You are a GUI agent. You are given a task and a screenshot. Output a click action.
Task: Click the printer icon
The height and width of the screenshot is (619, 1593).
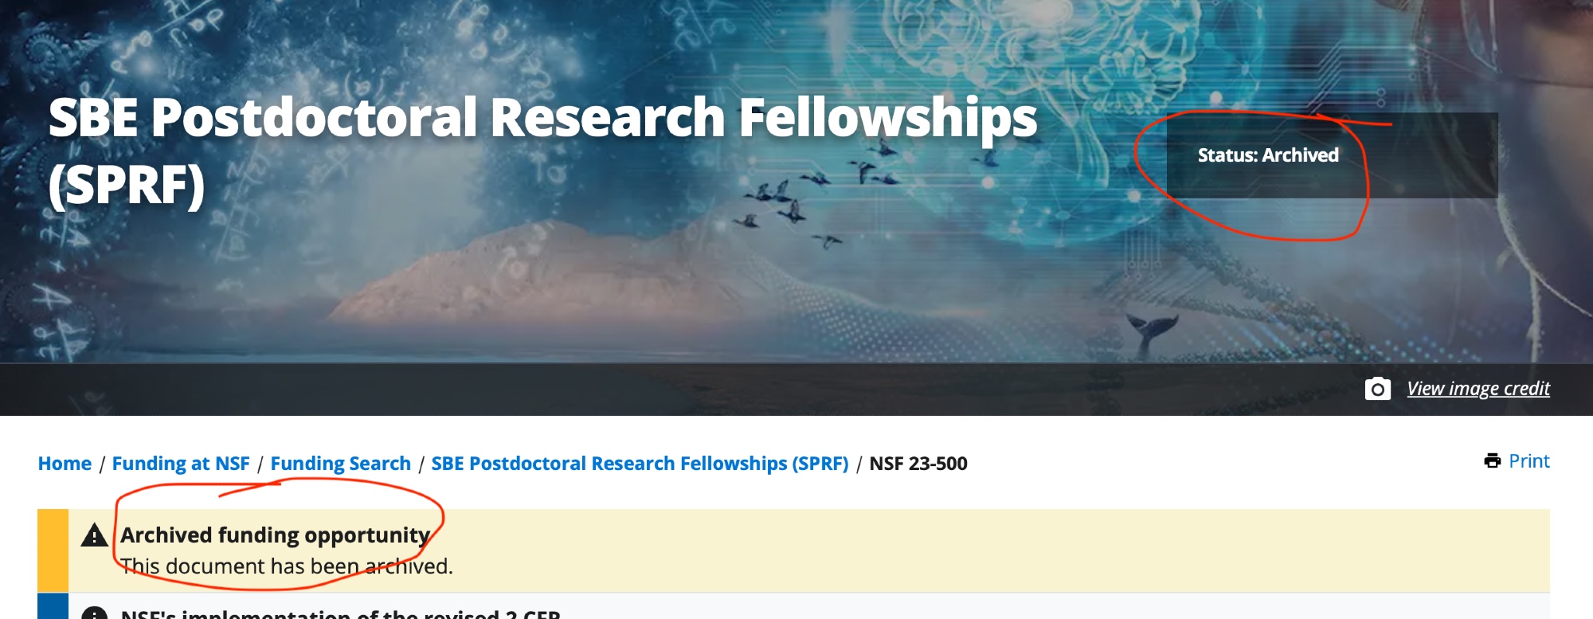[x=1492, y=461]
